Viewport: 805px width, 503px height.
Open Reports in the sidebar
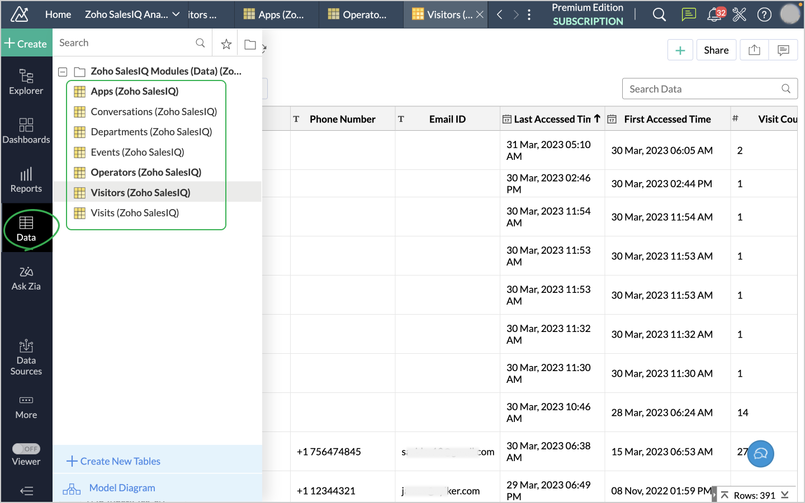tap(26, 180)
